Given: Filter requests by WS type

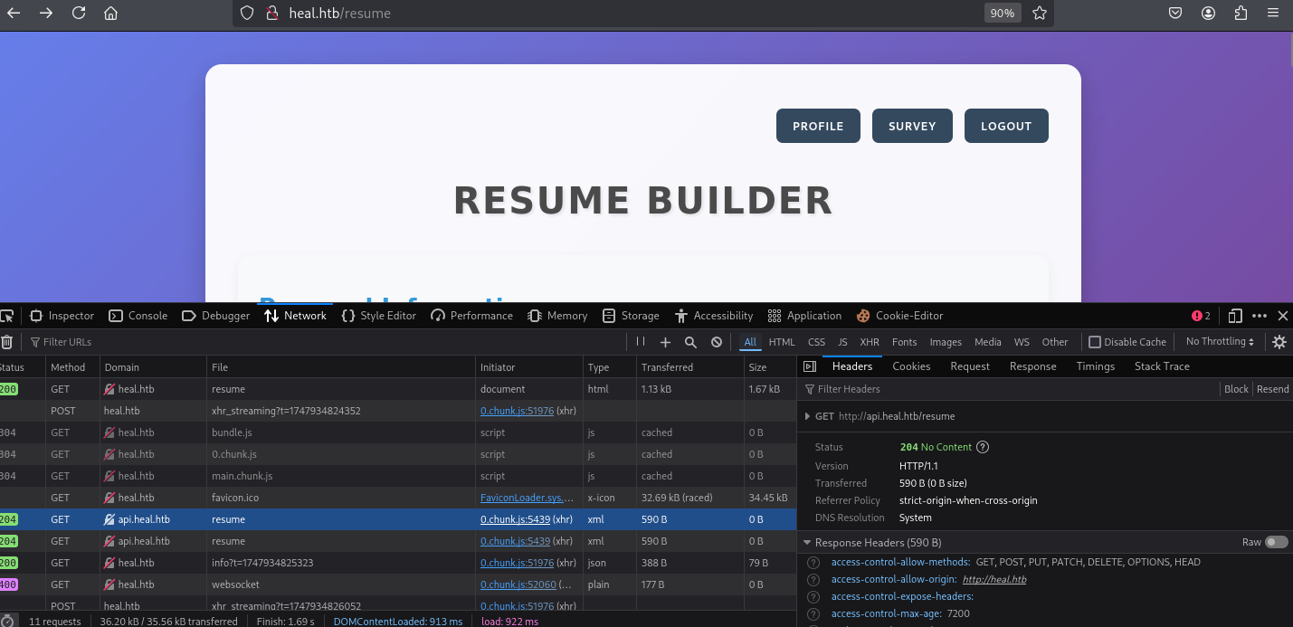Looking at the screenshot, I should (1022, 342).
